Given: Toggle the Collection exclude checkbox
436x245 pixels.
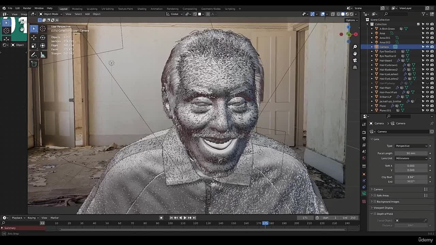Looking at the screenshot, I should point(418,24).
